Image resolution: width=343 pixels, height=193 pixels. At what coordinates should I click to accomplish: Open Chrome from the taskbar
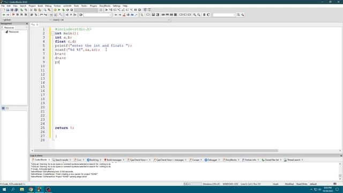pyautogui.click(x=31, y=189)
